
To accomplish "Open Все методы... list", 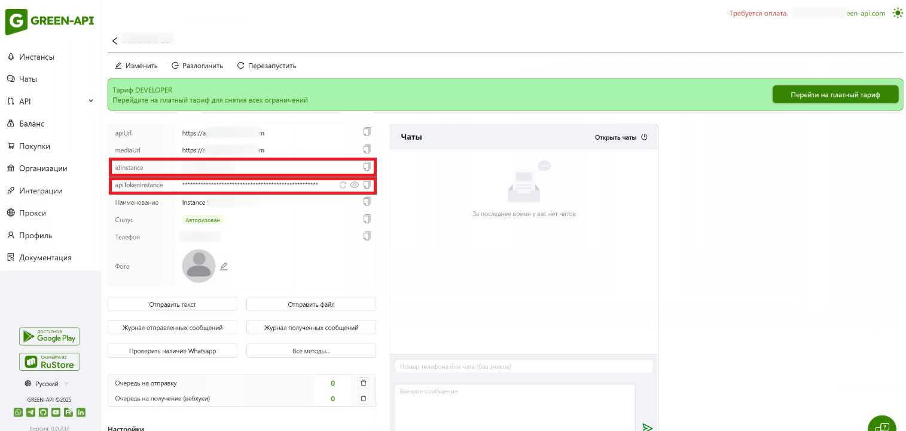I will point(311,351).
